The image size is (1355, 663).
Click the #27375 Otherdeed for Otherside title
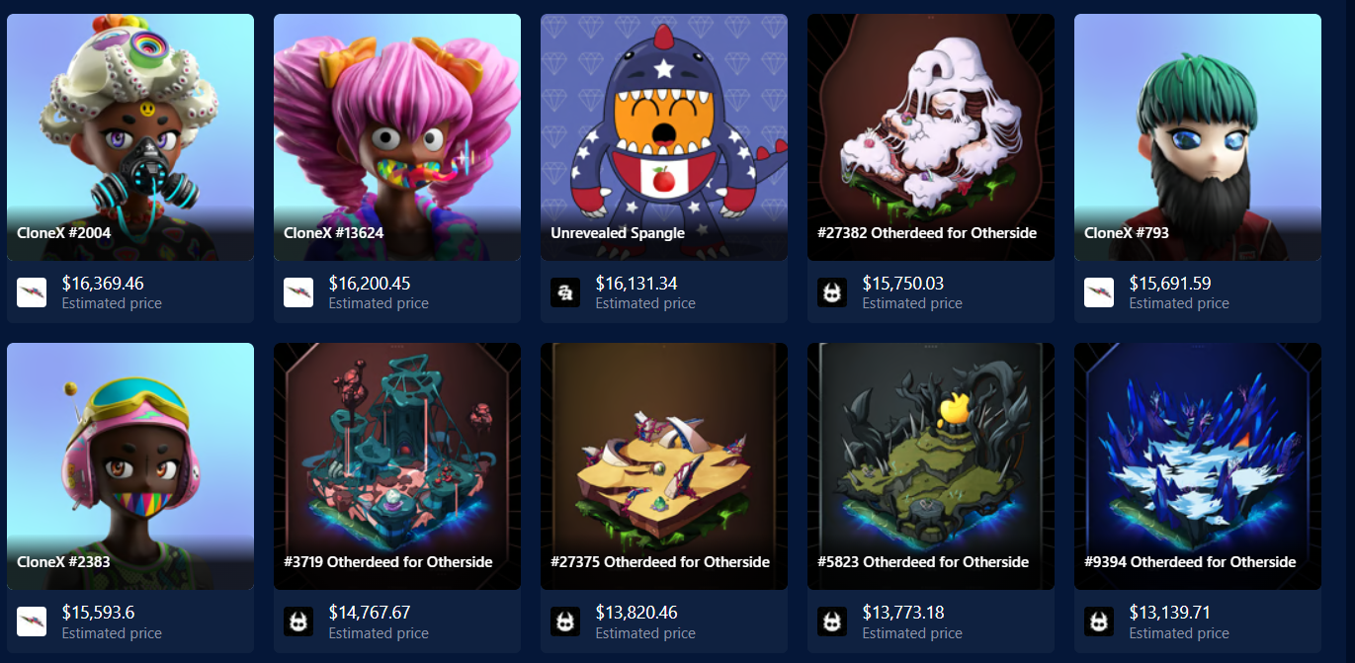point(660,562)
